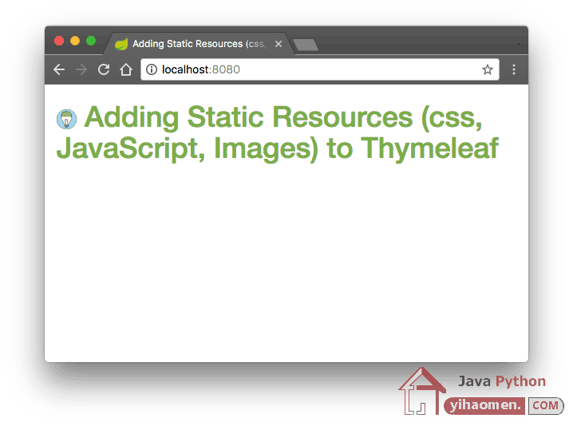Click the Spring leaf favicon on tab

121,44
